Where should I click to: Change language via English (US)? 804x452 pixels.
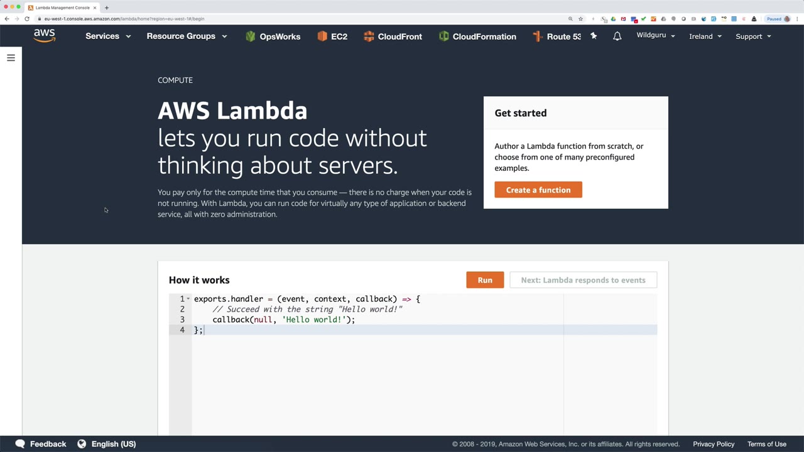107,444
